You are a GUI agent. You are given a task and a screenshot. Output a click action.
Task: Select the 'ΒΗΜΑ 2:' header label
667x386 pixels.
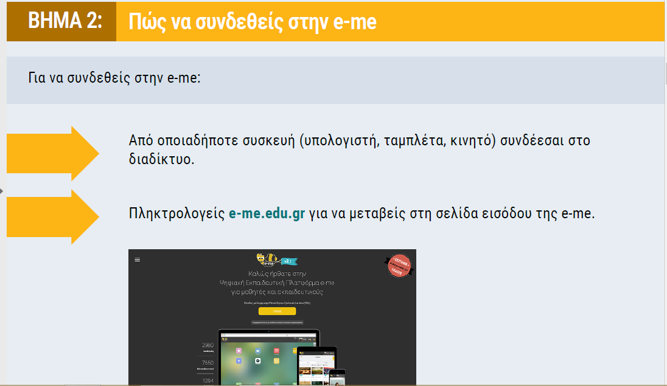[x=65, y=21]
